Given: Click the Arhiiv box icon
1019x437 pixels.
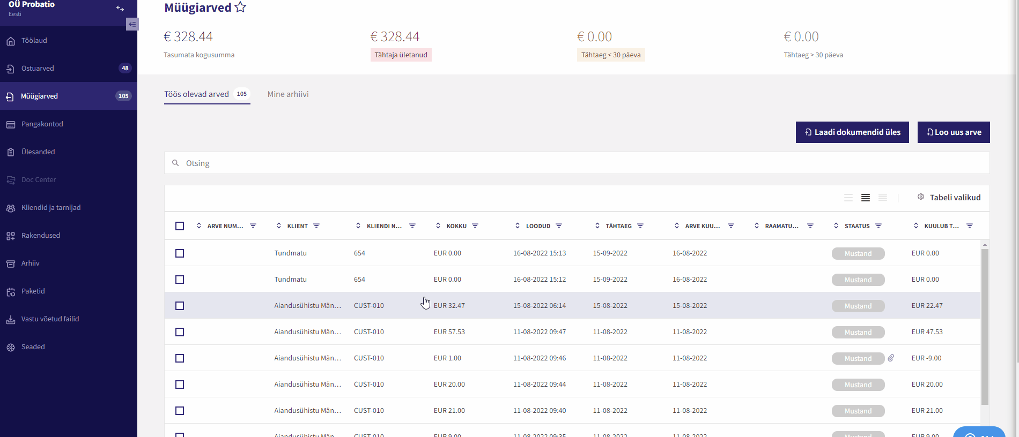Looking at the screenshot, I should (x=11, y=263).
